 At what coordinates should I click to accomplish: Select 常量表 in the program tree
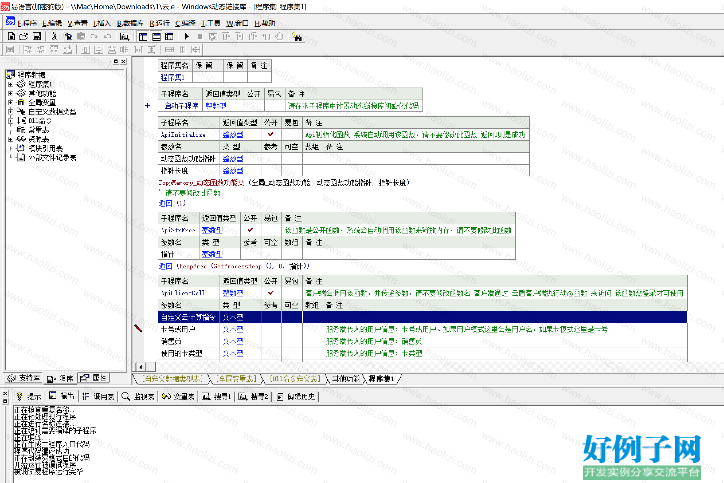38,130
